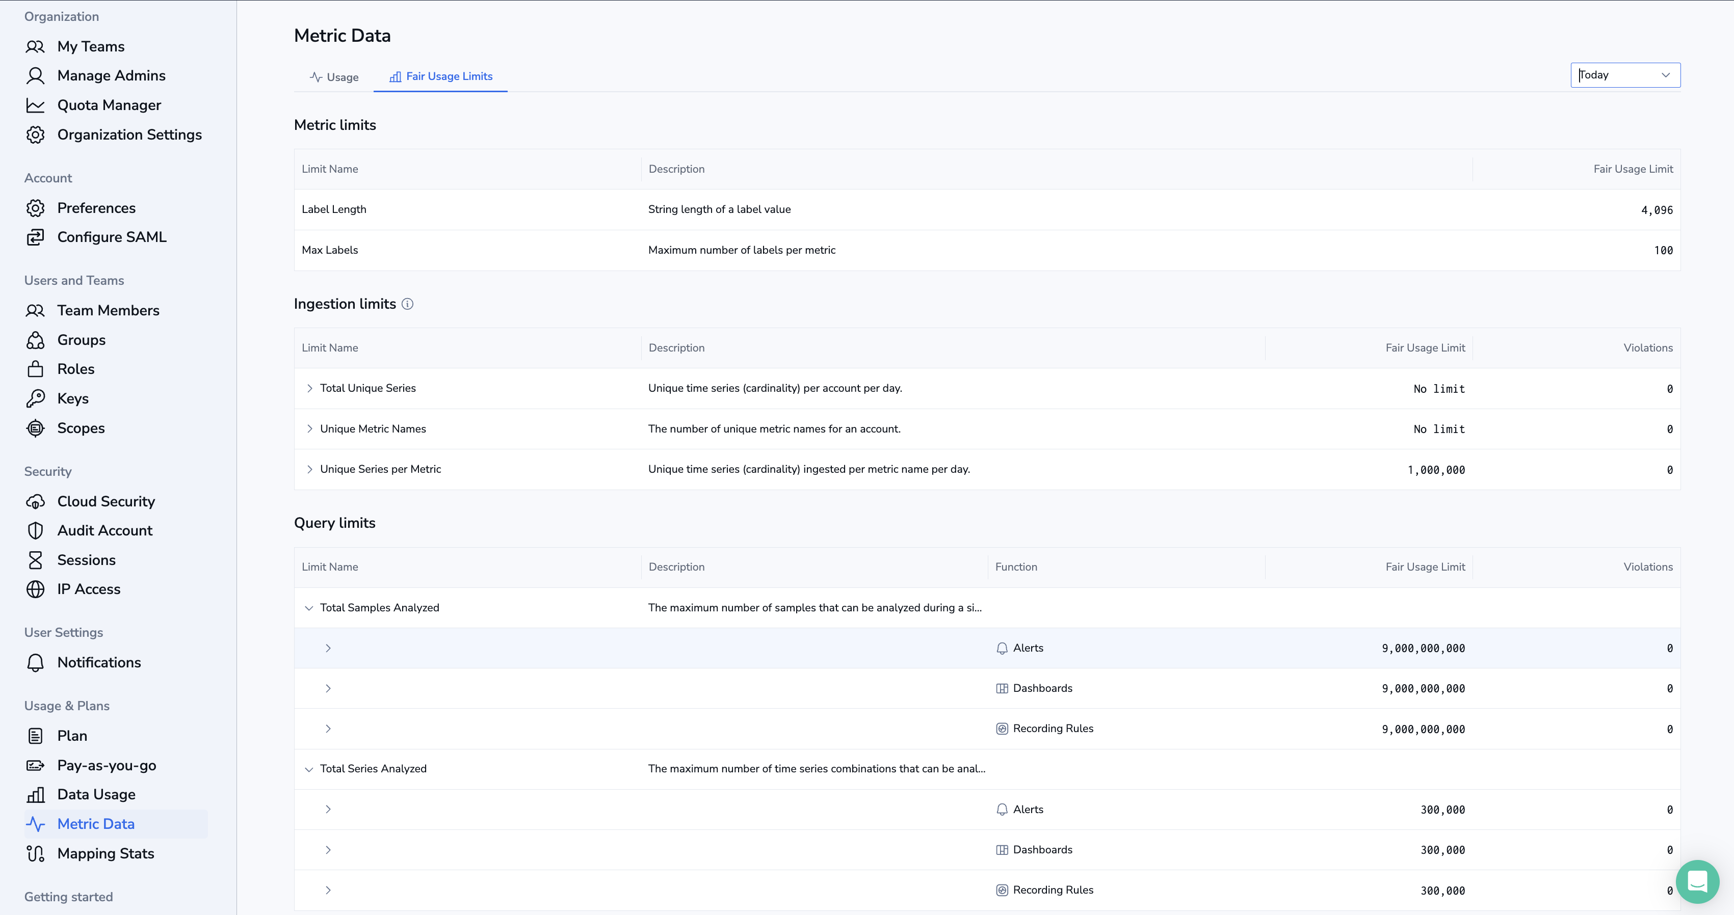Viewport: 1734px width, 915px height.
Task: Expand Dashboards row under Total Samples Analyzed
Action: [x=328, y=689]
